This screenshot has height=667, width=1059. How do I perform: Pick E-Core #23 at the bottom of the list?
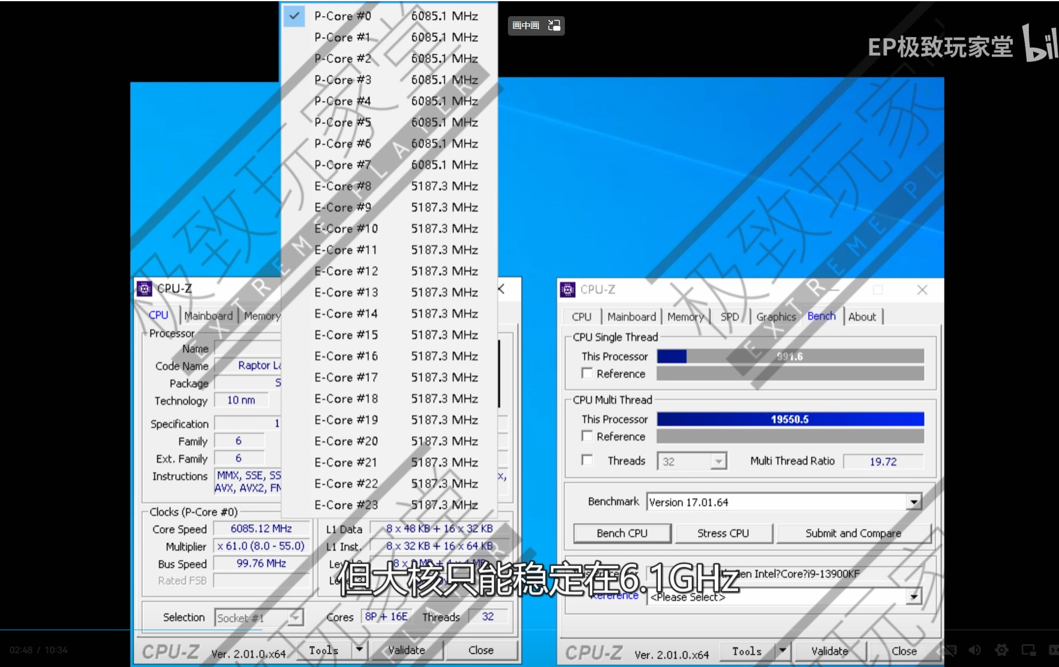[389, 505]
